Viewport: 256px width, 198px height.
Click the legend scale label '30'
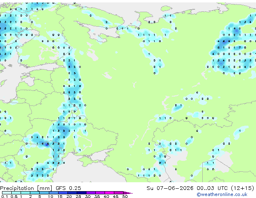coord(88,196)
